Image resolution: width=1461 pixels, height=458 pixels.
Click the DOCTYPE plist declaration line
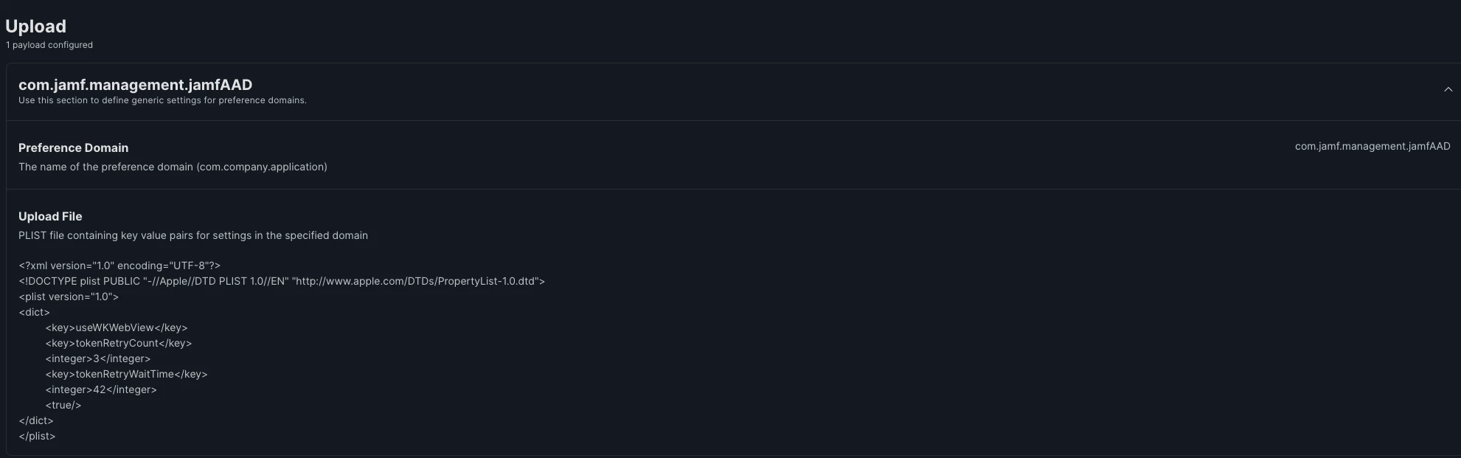[282, 281]
